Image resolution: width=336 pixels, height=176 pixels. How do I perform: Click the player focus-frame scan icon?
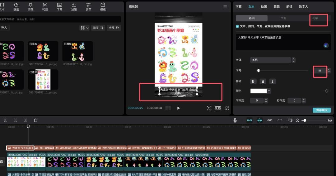coord(209,108)
